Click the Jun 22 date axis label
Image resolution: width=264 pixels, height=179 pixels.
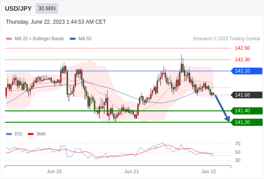(209, 171)
